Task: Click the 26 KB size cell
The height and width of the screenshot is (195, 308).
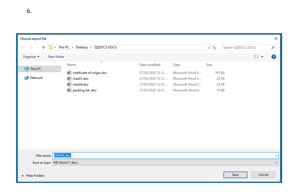Action: (x=220, y=79)
